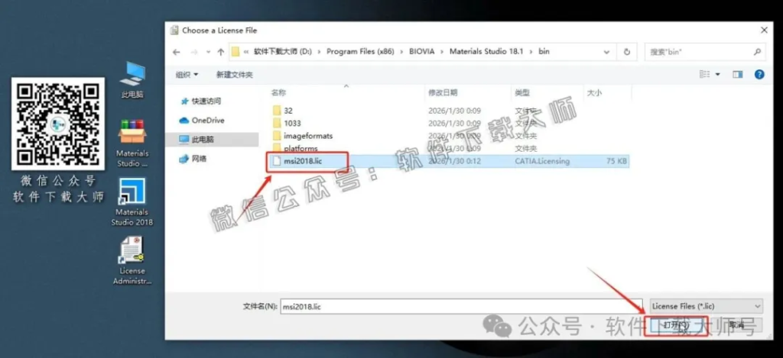Click 软件下载大师 (D:) breadcrumb

pyautogui.click(x=283, y=52)
